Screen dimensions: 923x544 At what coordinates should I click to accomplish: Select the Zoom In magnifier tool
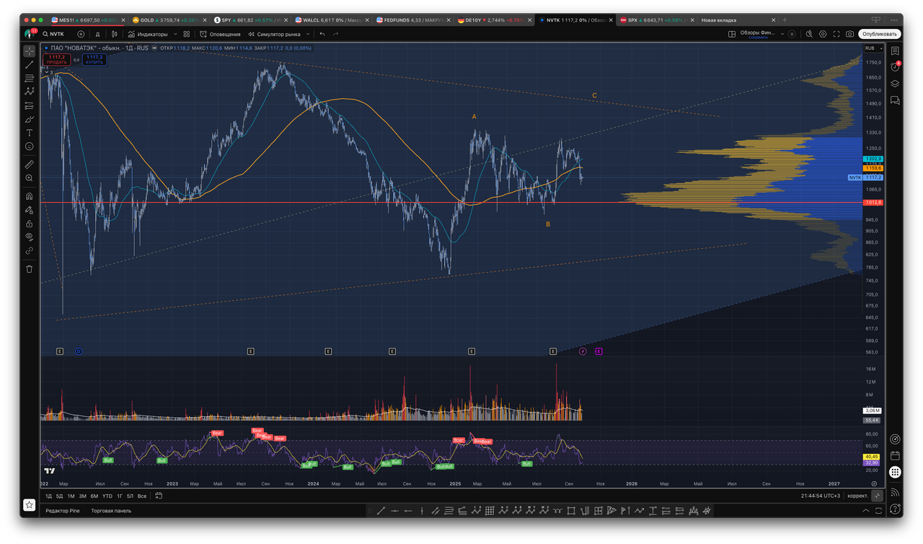coord(29,177)
